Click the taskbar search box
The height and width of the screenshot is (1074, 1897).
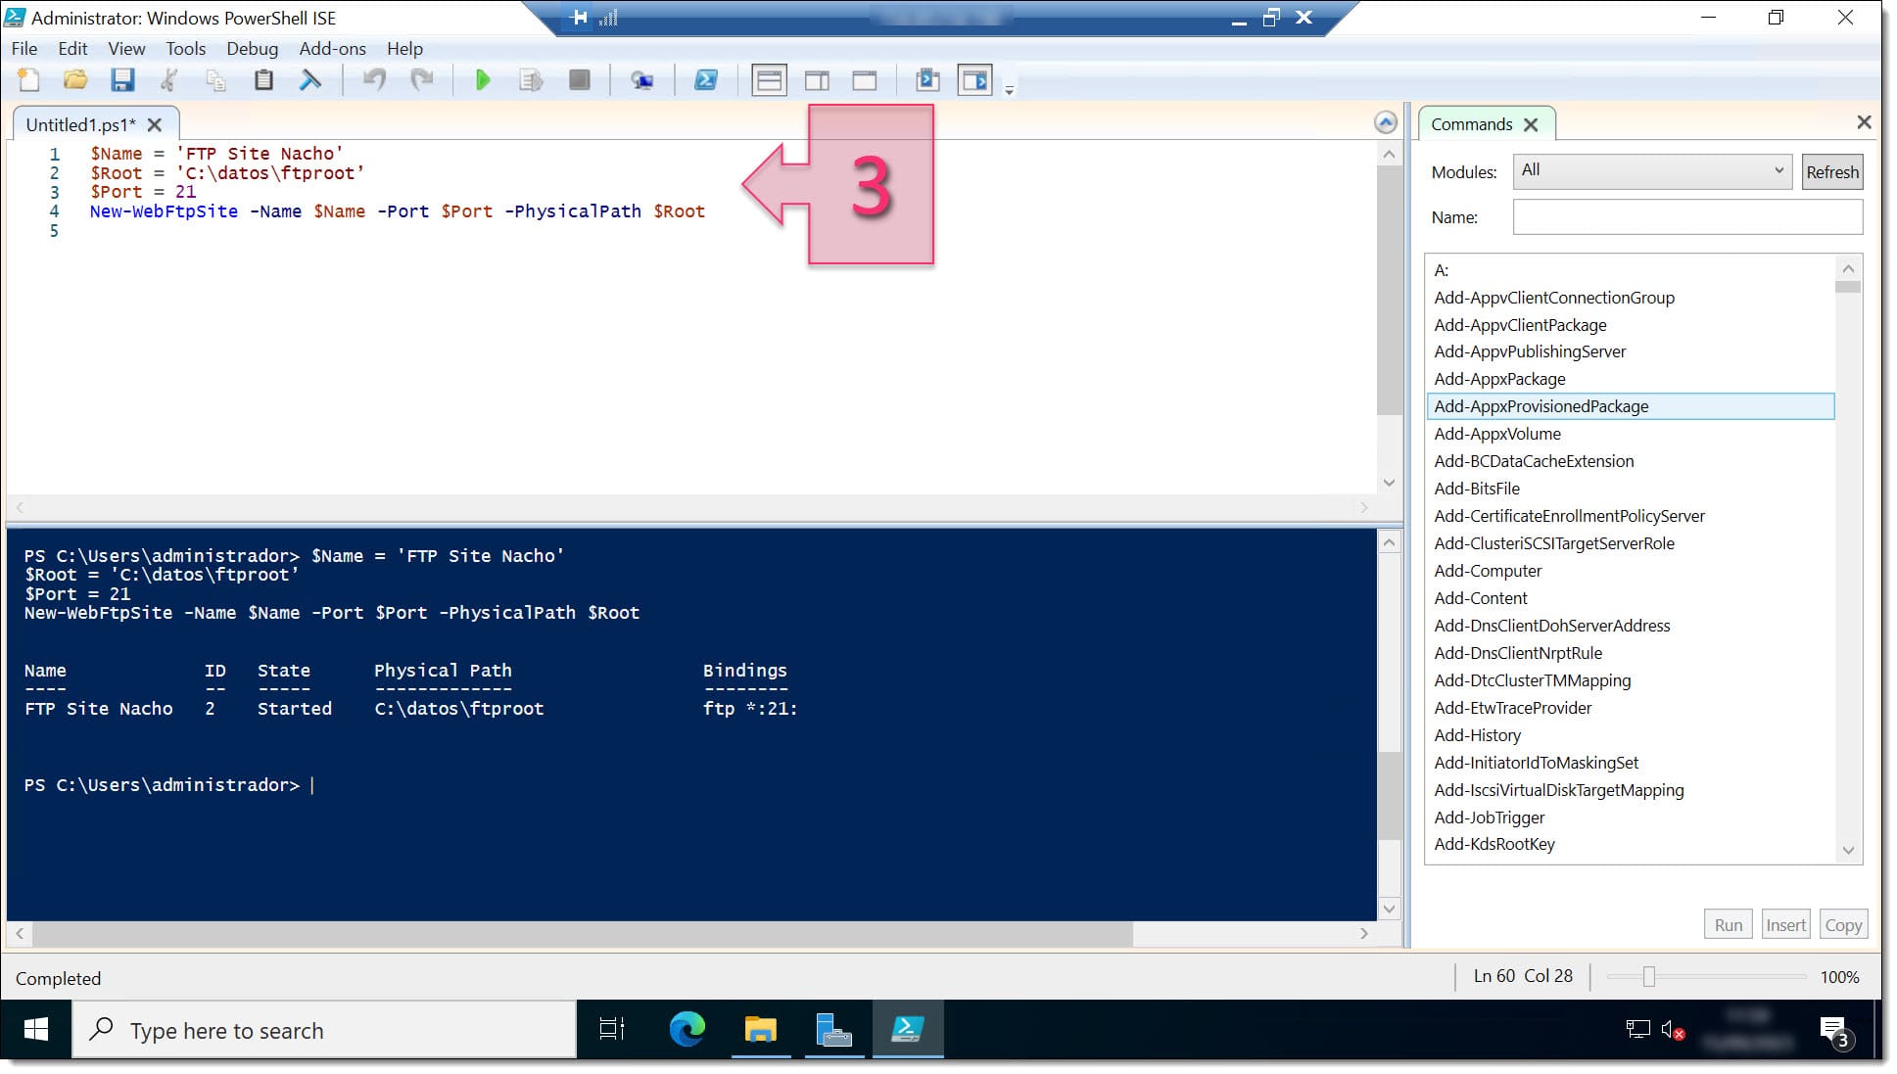pos(324,1029)
